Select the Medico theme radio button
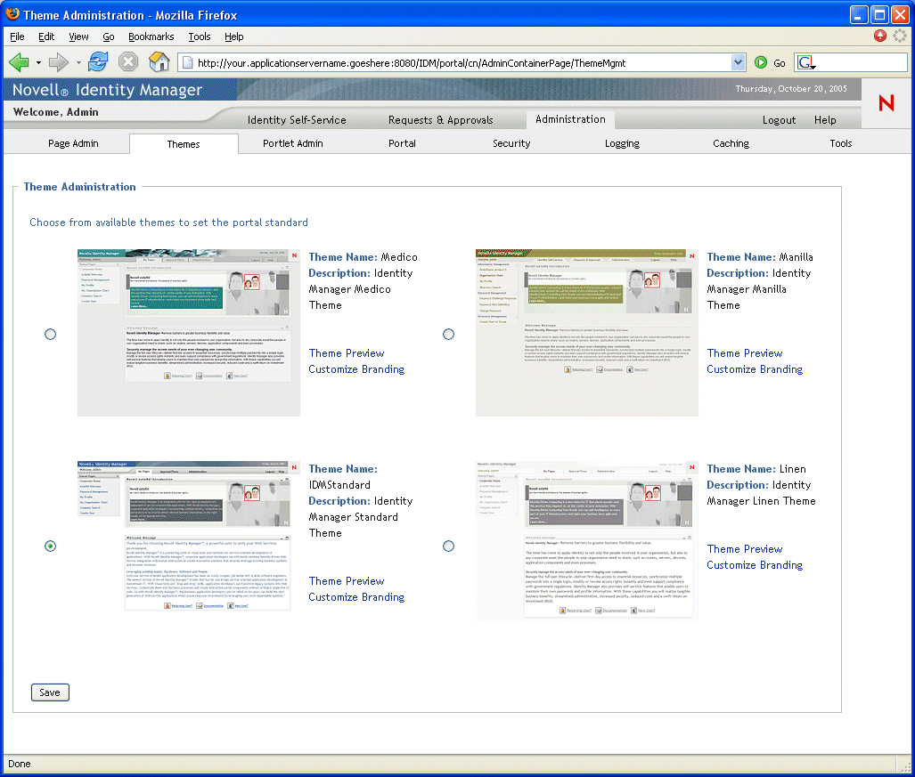Screen dimensions: 915x777 50,334
